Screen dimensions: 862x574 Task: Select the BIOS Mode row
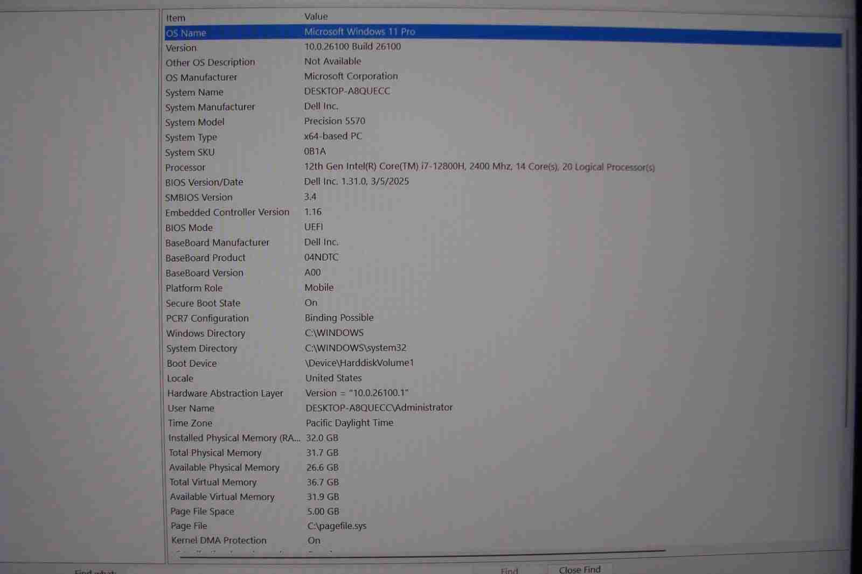(x=189, y=228)
